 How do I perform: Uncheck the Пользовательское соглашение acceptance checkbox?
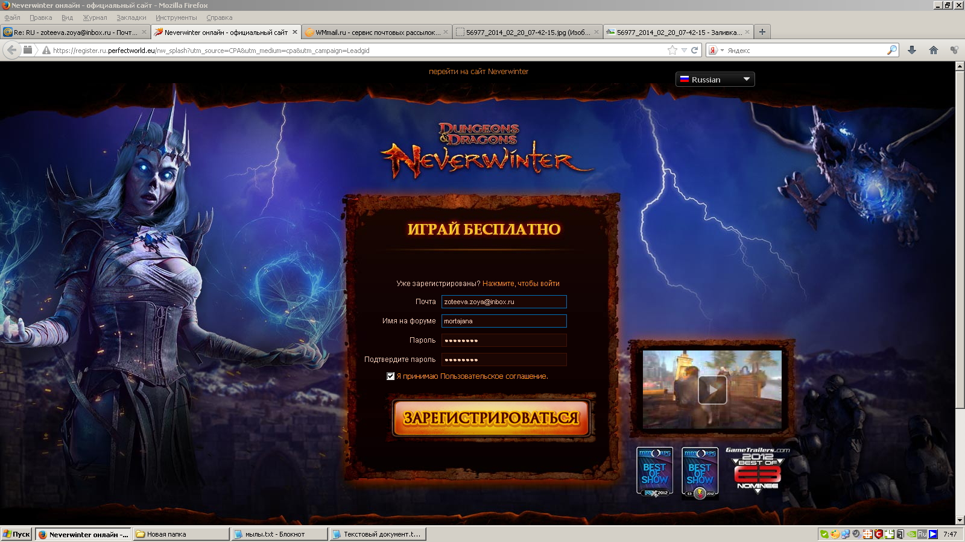(390, 376)
